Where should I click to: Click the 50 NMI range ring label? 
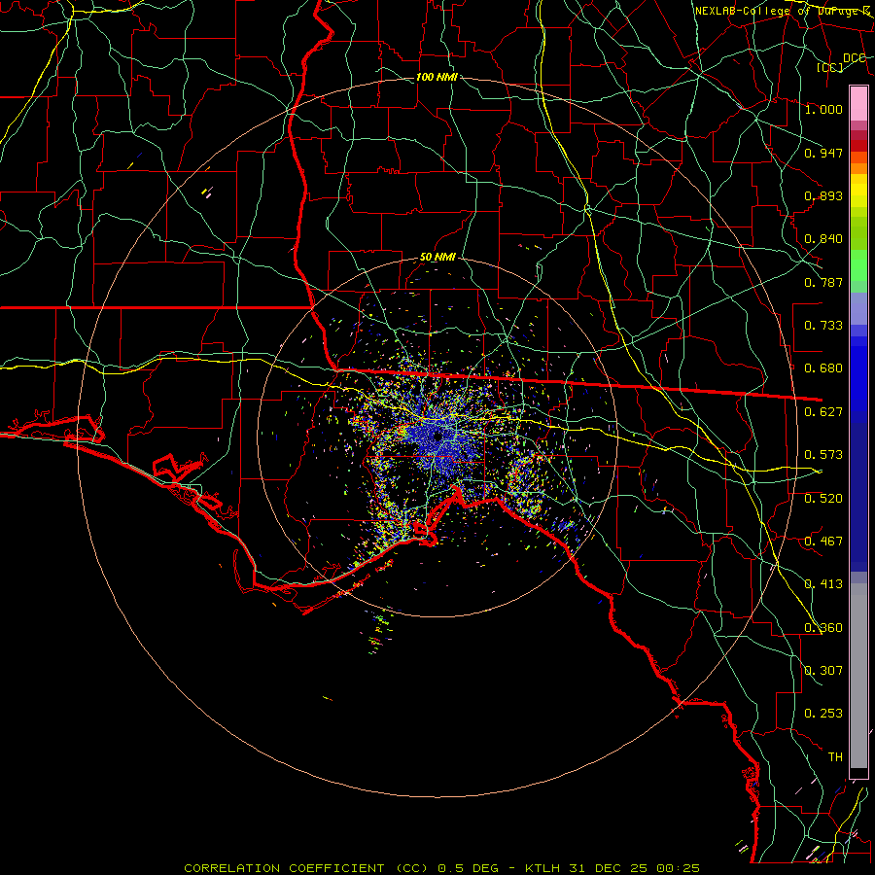pos(437,257)
